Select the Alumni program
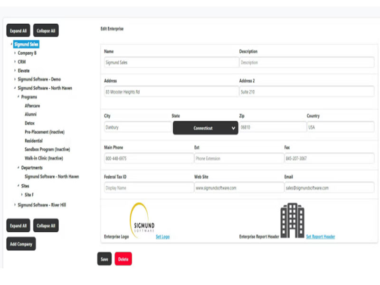 point(30,114)
